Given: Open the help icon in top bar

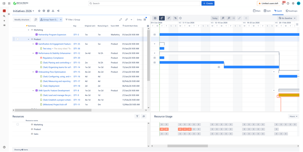Looking at the screenshot, I should tap(288, 3).
